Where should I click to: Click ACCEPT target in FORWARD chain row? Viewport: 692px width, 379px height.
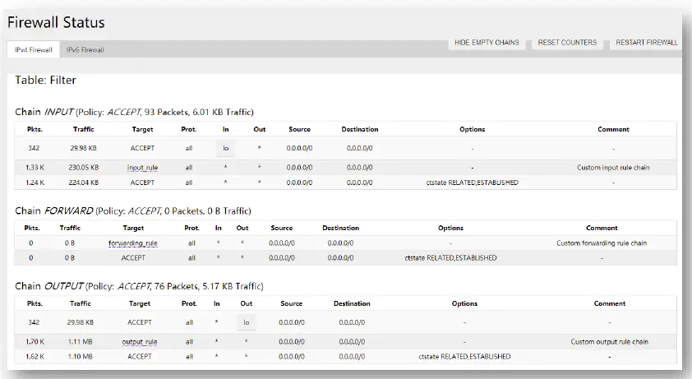tap(133, 258)
